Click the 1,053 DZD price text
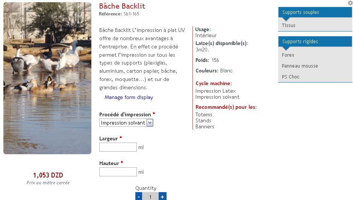The height and width of the screenshot is (200, 353). [48, 175]
